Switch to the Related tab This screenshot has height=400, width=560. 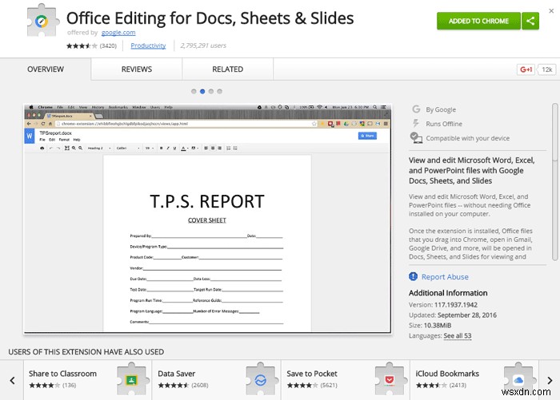[227, 69]
